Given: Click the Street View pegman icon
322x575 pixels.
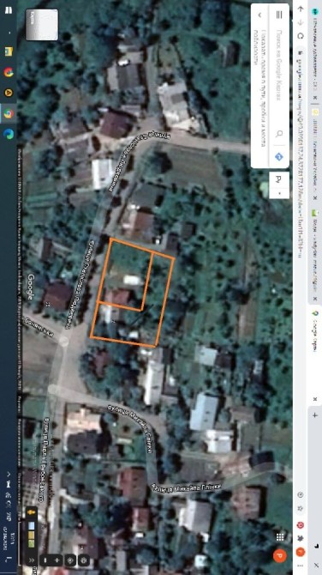Looking at the screenshot, I should pos(32,511).
